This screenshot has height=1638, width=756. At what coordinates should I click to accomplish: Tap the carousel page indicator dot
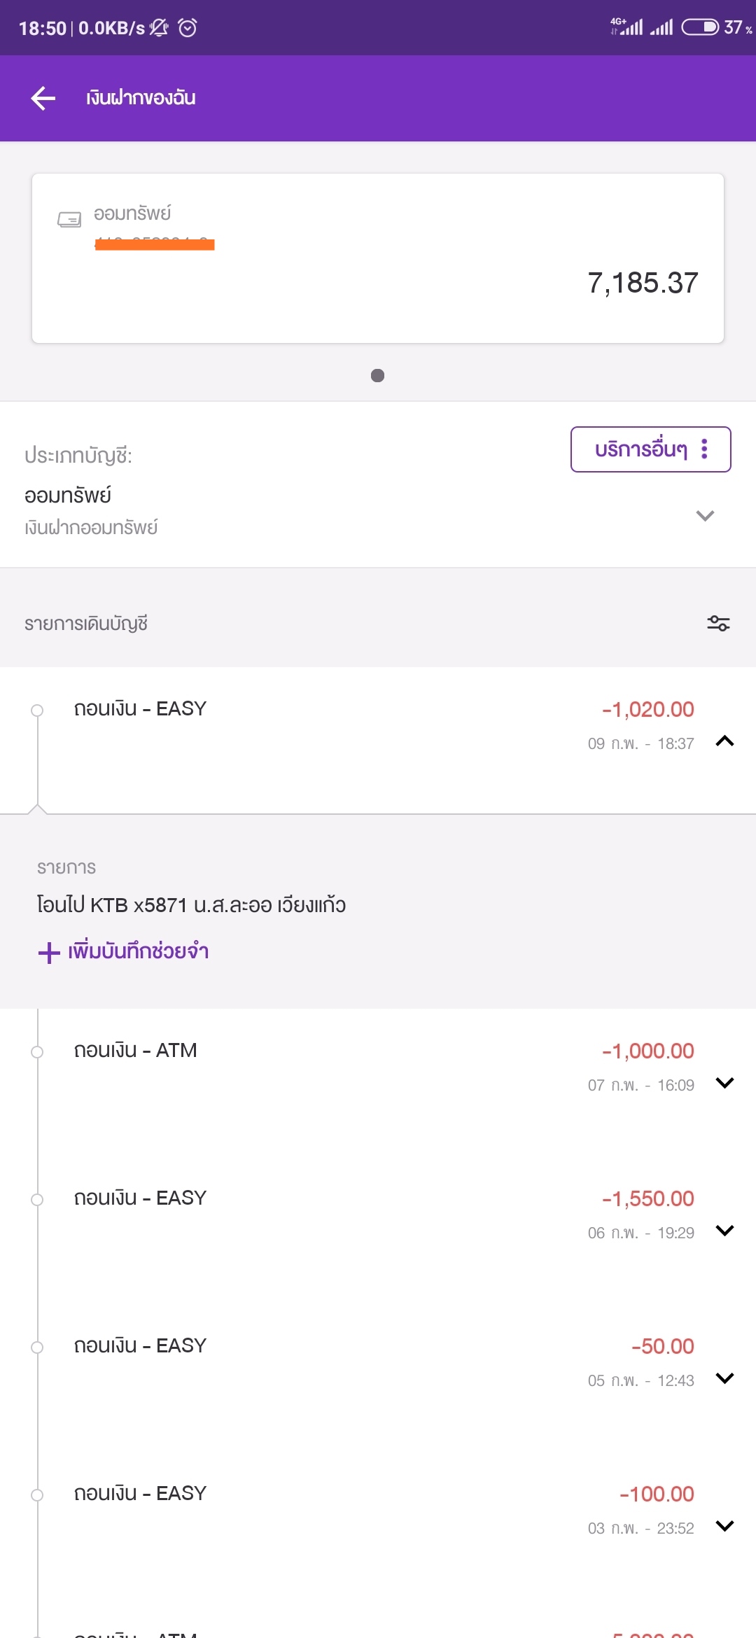click(377, 376)
